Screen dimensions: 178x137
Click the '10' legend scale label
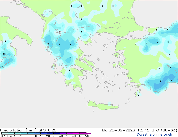pyautogui.click(x=35, y=136)
